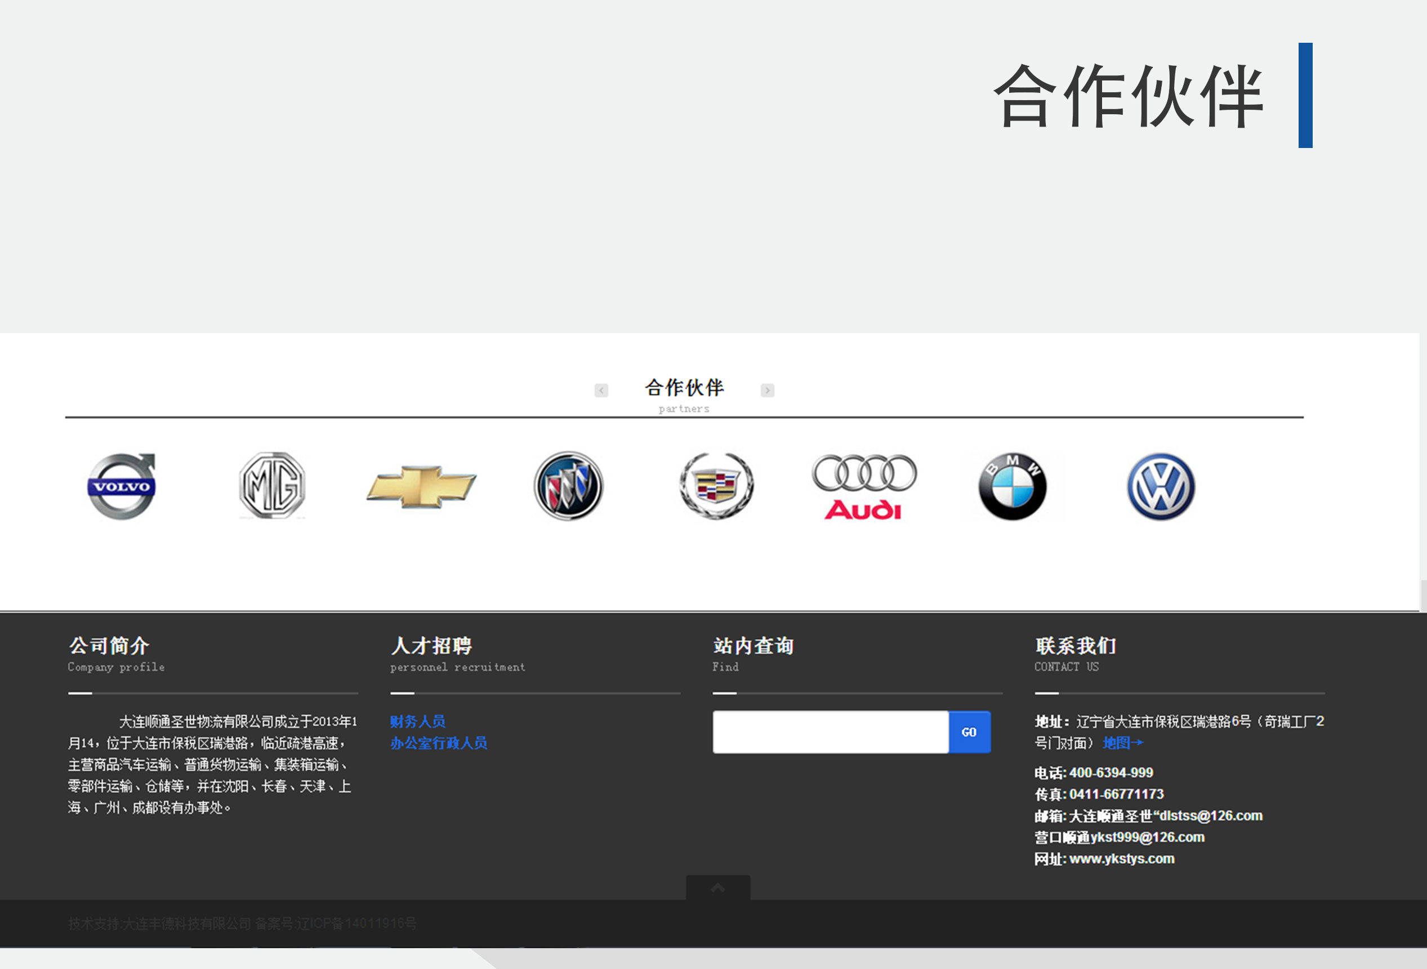The height and width of the screenshot is (969, 1427).
Task: Focus the site search input field
Action: [830, 732]
